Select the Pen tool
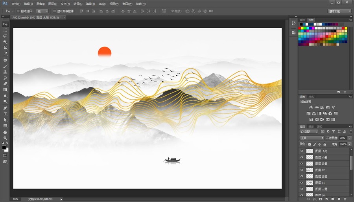Screen dimensions: 354x202 [x=5, y=108]
